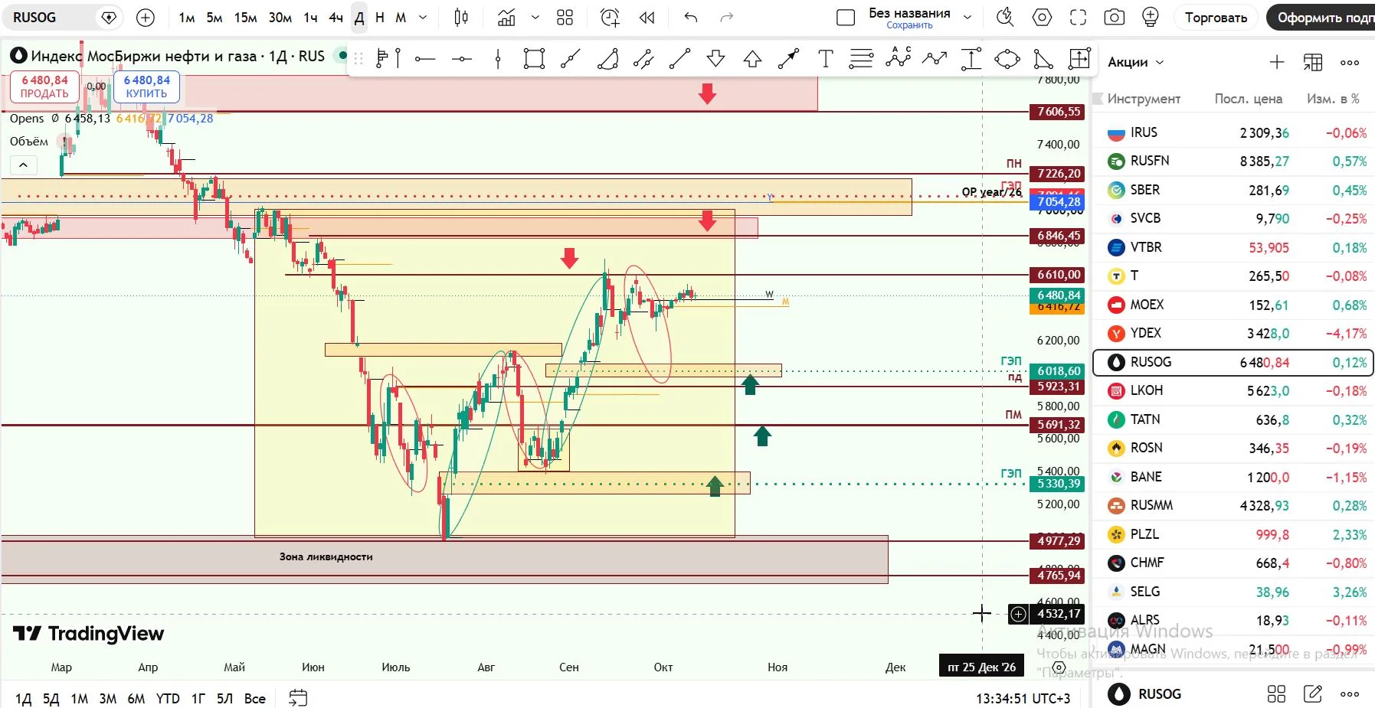Image resolution: width=1375 pixels, height=708 pixels.
Task: Select the horizontal line drawing tool
Action: (x=461, y=58)
